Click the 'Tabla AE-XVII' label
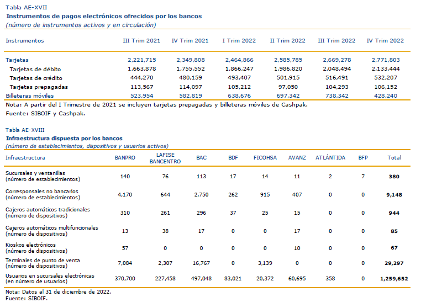Screen dimensions: 421x308 point(27,8)
